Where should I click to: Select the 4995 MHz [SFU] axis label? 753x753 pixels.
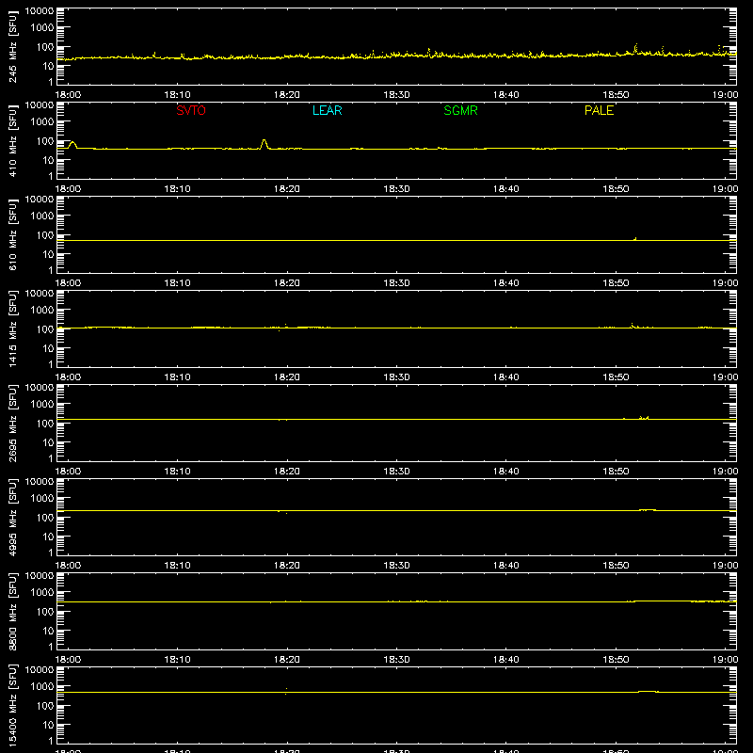point(13,517)
